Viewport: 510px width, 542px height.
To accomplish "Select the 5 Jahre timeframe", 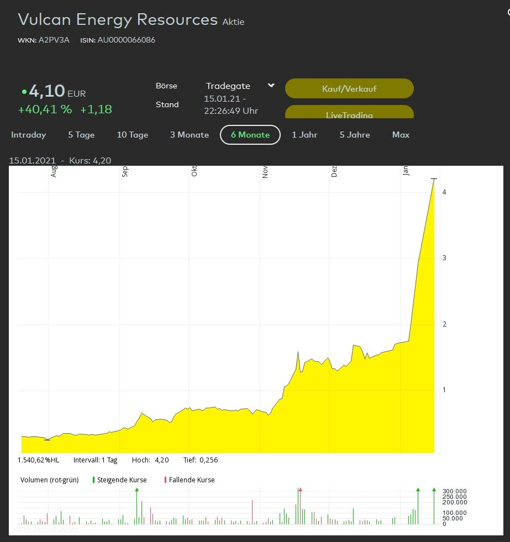I will pyautogui.click(x=354, y=135).
